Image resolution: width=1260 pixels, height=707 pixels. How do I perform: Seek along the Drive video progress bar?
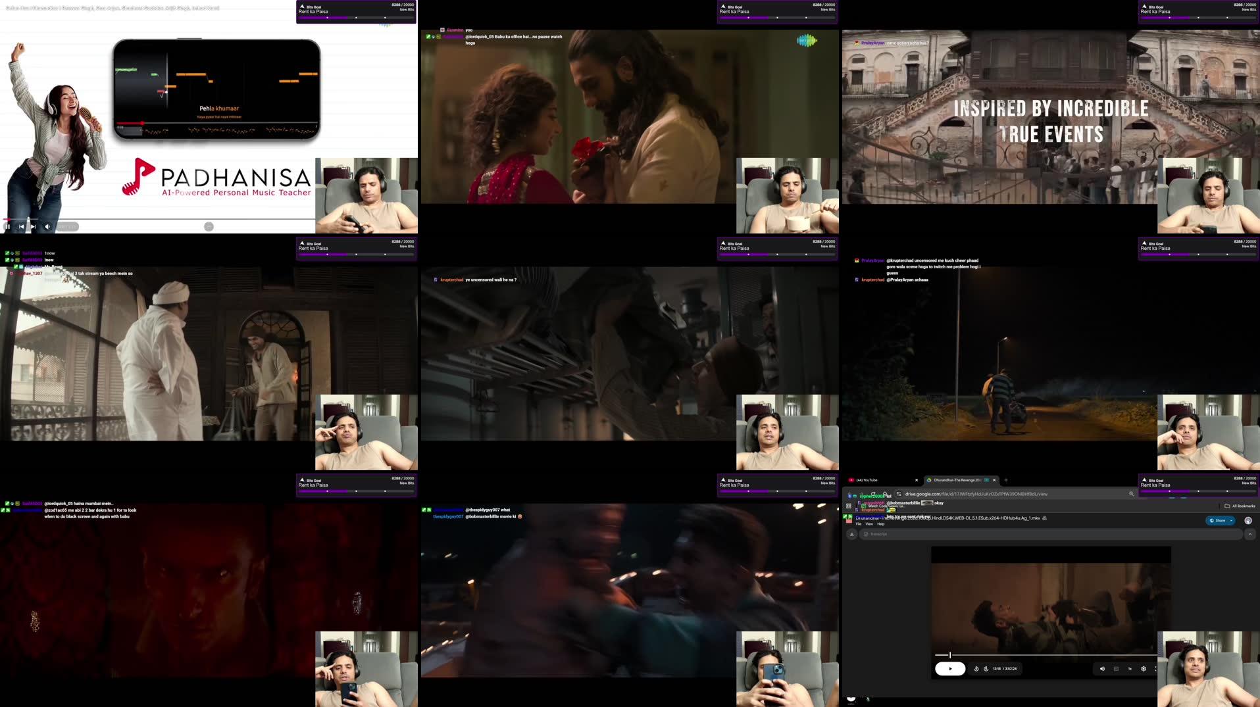pyautogui.click(x=1046, y=655)
